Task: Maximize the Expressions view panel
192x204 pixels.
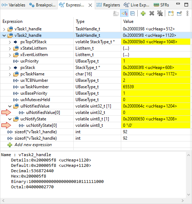Action: point(186,5)
